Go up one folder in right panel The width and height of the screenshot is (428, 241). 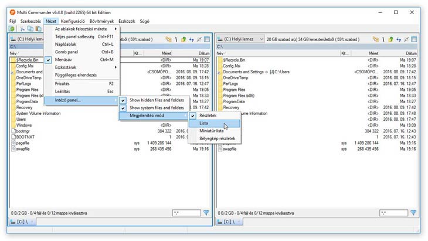[390, 39]
